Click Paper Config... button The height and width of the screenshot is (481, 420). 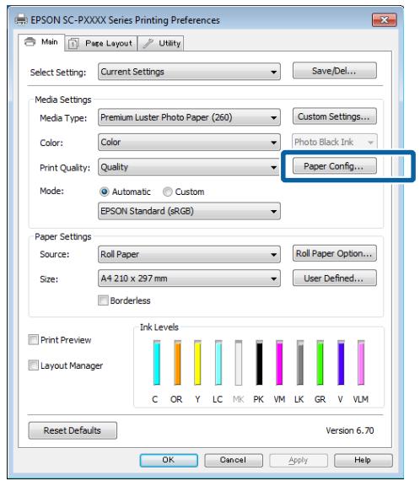(335, 166)
